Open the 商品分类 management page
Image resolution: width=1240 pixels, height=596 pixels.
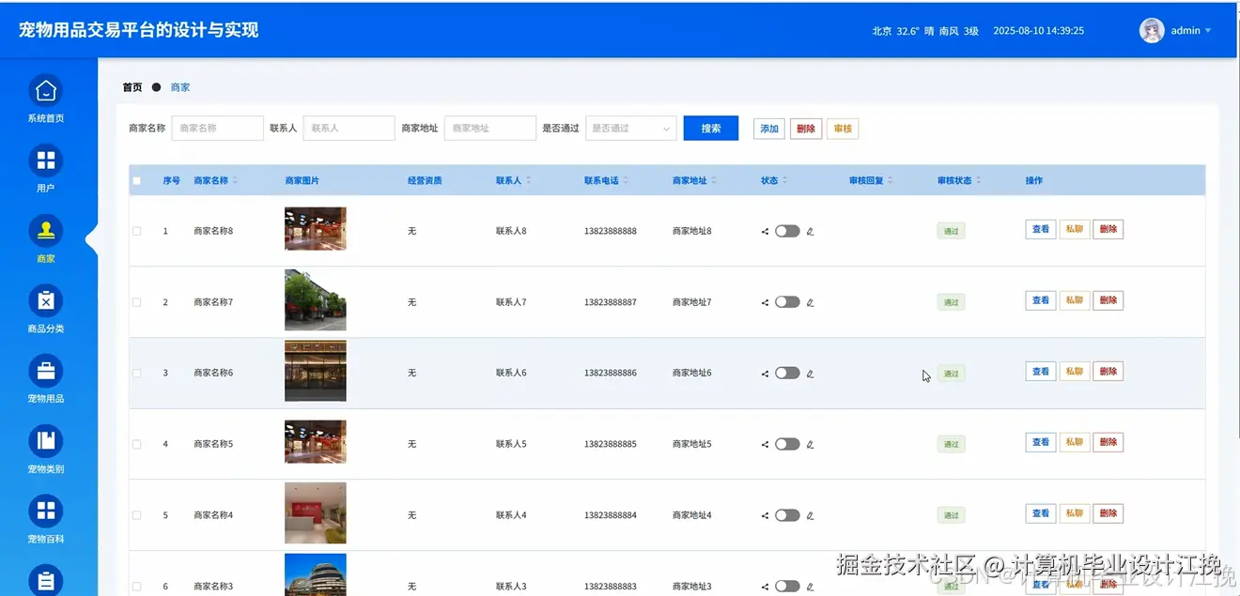click(45, 310)
